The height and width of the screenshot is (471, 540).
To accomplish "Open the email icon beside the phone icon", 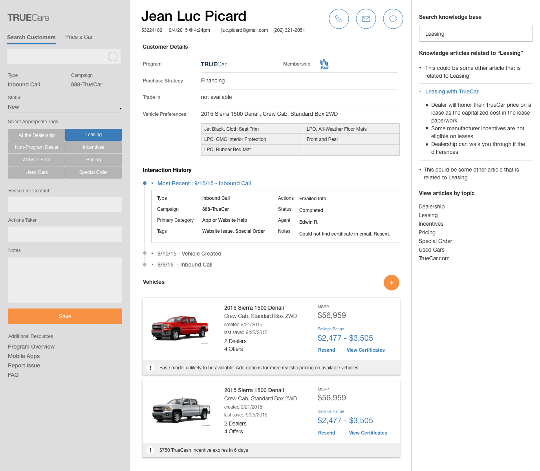I will [x=366, y=18].
